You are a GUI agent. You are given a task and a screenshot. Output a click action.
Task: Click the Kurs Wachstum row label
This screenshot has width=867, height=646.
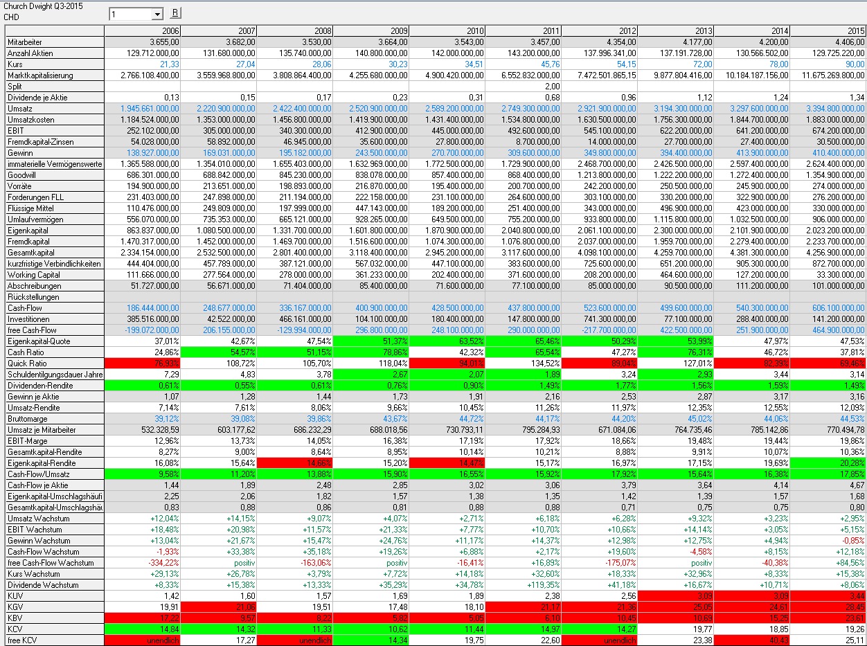55,574
